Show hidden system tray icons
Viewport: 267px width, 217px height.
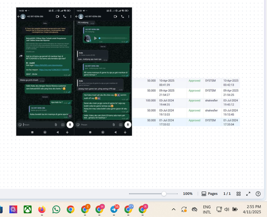pos(174,210)
